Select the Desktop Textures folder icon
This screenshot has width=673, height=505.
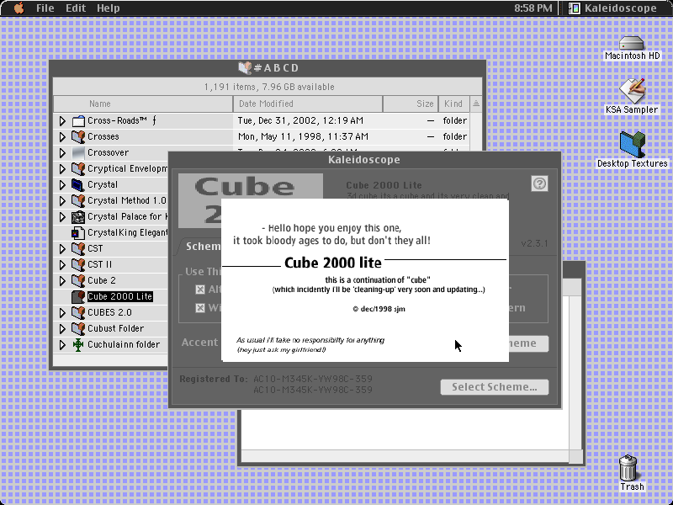point(633,145)
